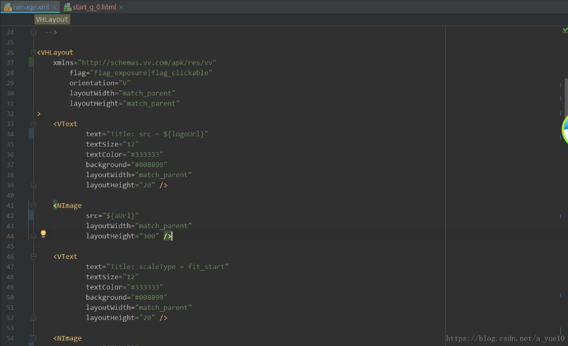Image resolution: width=568 pixels, height=346 pixels.
Task: Collapse the VText block at line 33
Action: (33, 124)
